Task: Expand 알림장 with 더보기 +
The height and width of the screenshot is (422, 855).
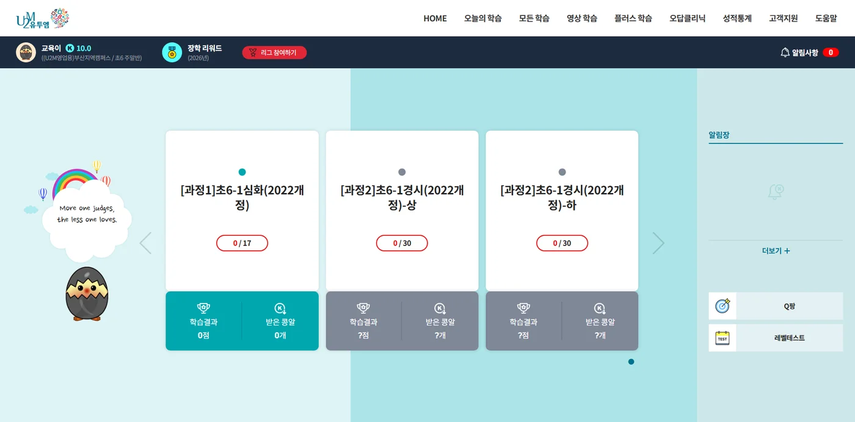Action: (x=776, y=251)
